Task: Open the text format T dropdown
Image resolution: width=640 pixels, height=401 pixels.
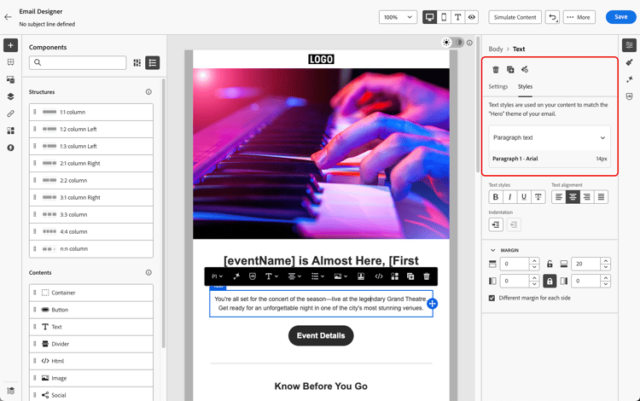Action: [x=271, y=276]
